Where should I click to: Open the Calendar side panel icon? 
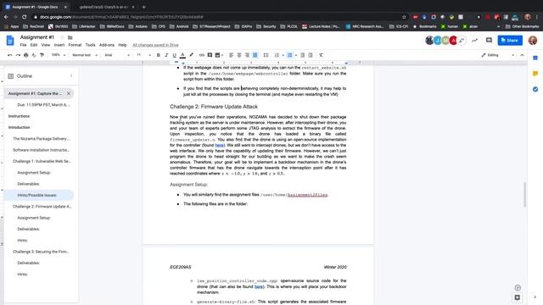[x=535, y=58]
